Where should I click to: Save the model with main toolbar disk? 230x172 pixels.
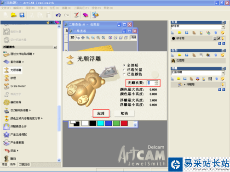point(22,15)
